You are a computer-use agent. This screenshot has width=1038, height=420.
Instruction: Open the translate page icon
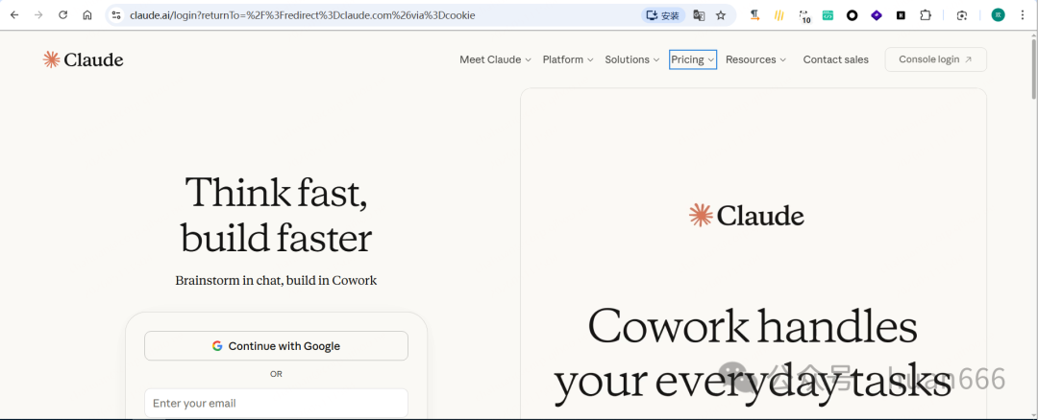[x=699, y=15]
